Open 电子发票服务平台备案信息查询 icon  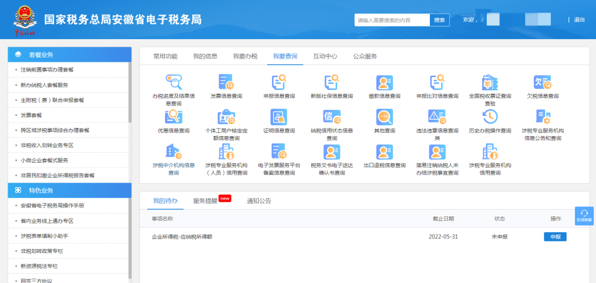coord(279,152)
